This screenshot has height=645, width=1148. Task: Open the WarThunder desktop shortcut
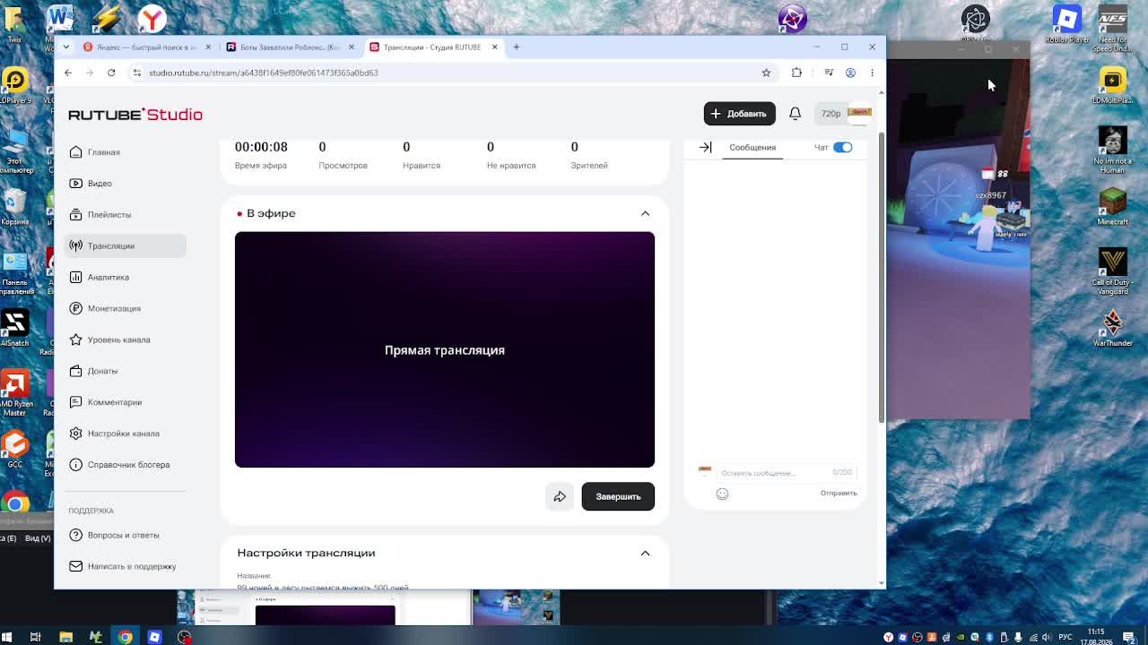pos(1113,328)
